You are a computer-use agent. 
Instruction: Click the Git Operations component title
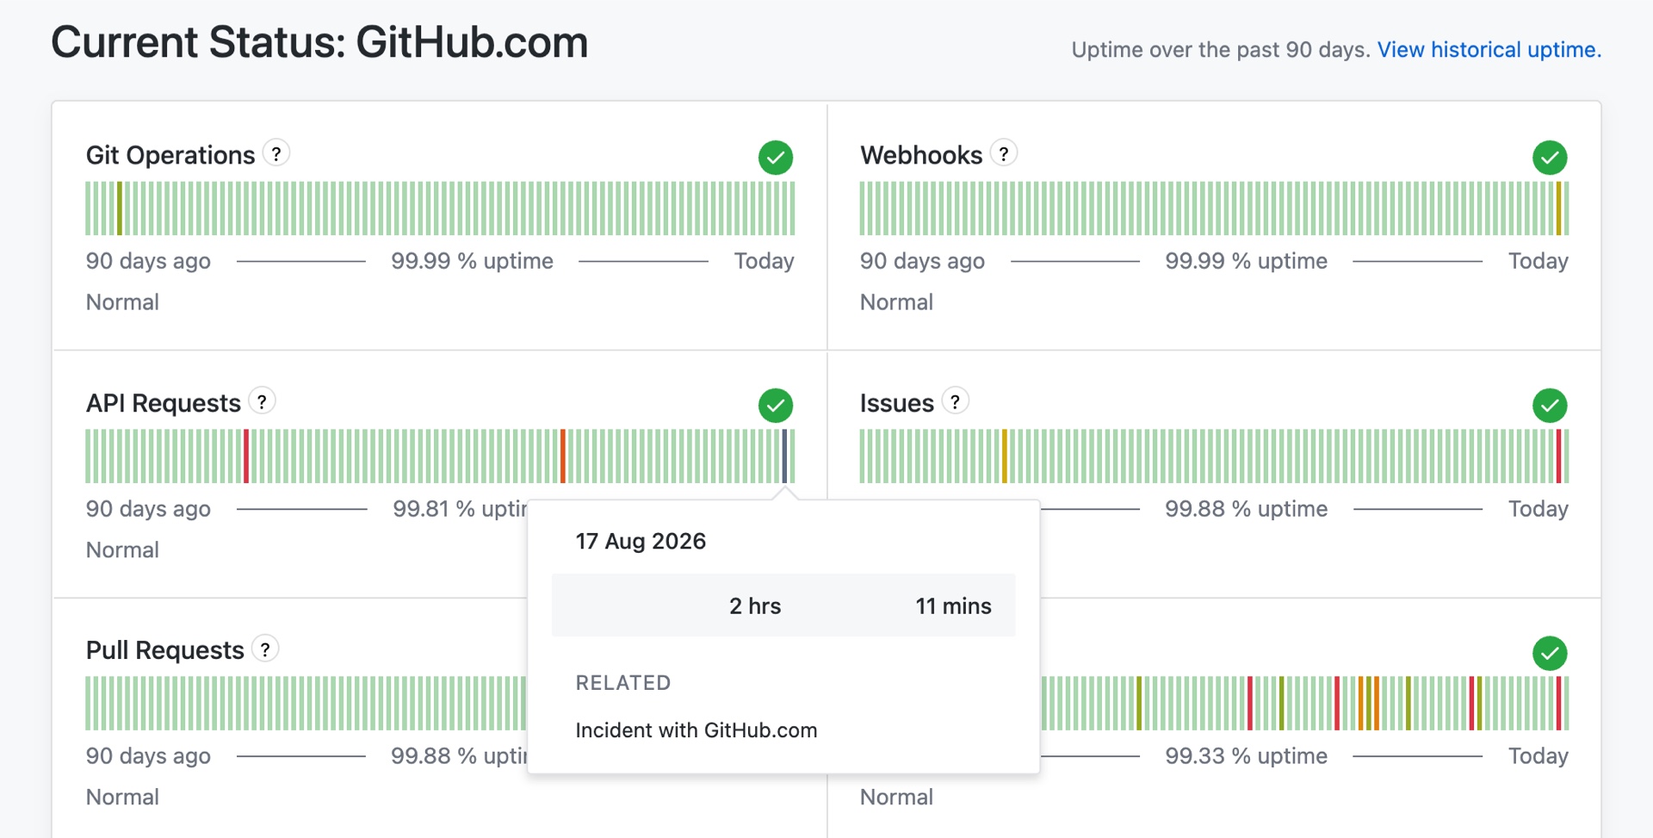pos(170,155)
